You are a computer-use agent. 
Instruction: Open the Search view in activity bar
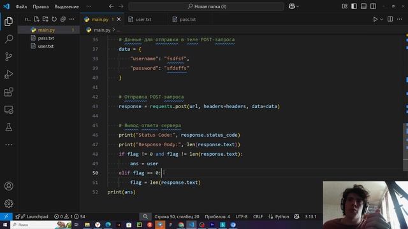(8, 39)
